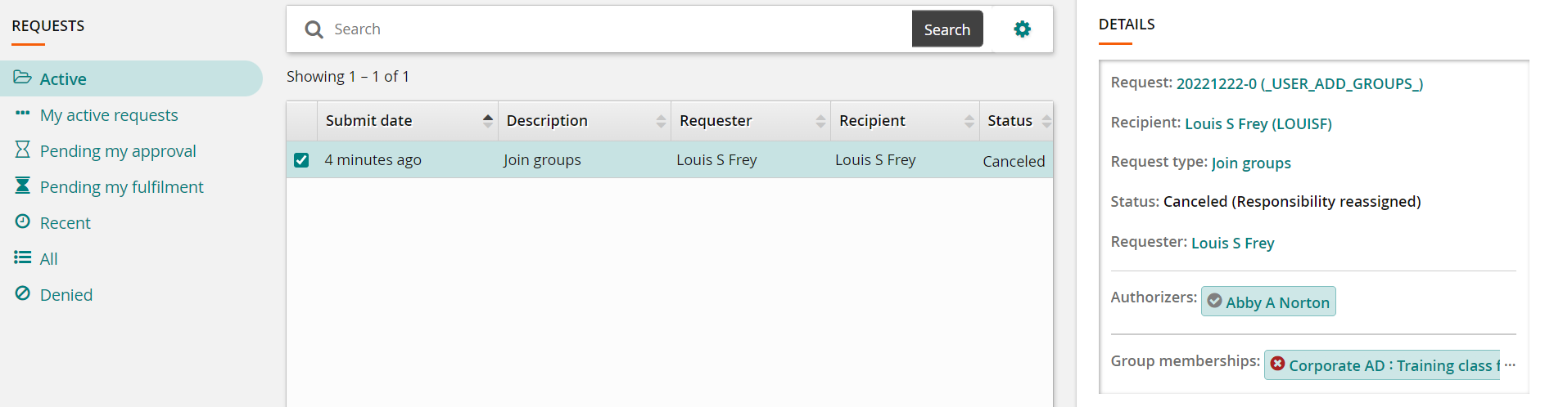This screenshot has height=407, width=1545.
Task: Open recipient Louis S Frey (LOUISF) link
Action: pyautogui.click(x=1258, y=123)
